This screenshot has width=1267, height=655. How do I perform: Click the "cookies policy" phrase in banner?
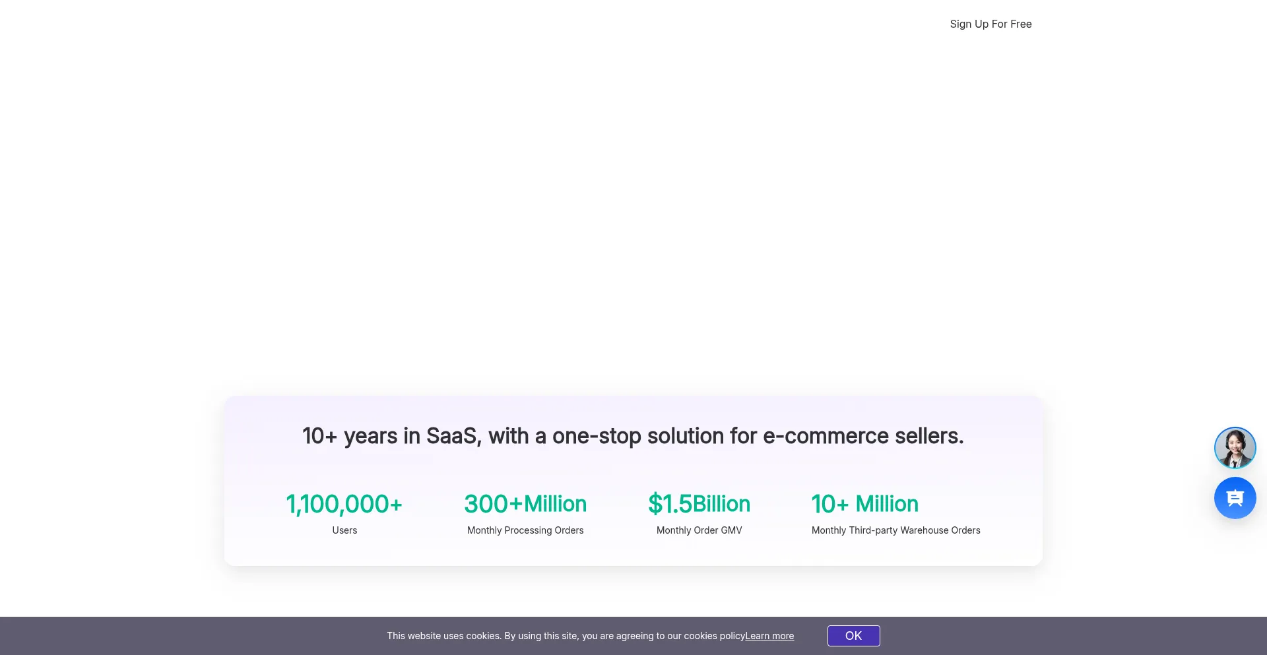[714, 636]
